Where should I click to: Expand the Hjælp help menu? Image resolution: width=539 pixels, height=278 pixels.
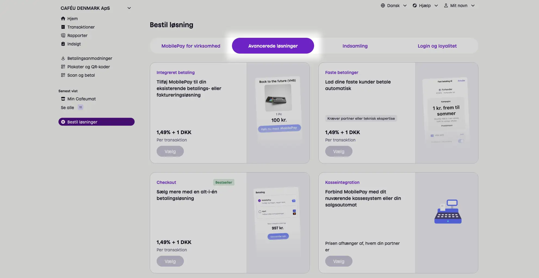point(425,5)
